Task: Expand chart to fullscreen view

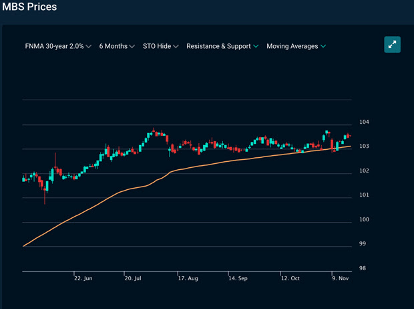Action: point(393,44)
